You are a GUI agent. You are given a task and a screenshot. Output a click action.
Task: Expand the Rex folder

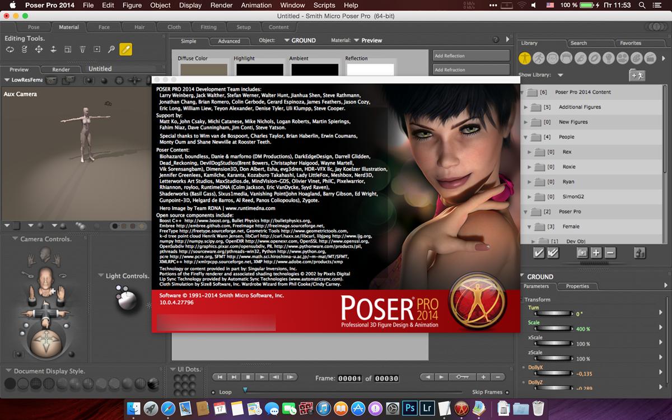[530, 152]
